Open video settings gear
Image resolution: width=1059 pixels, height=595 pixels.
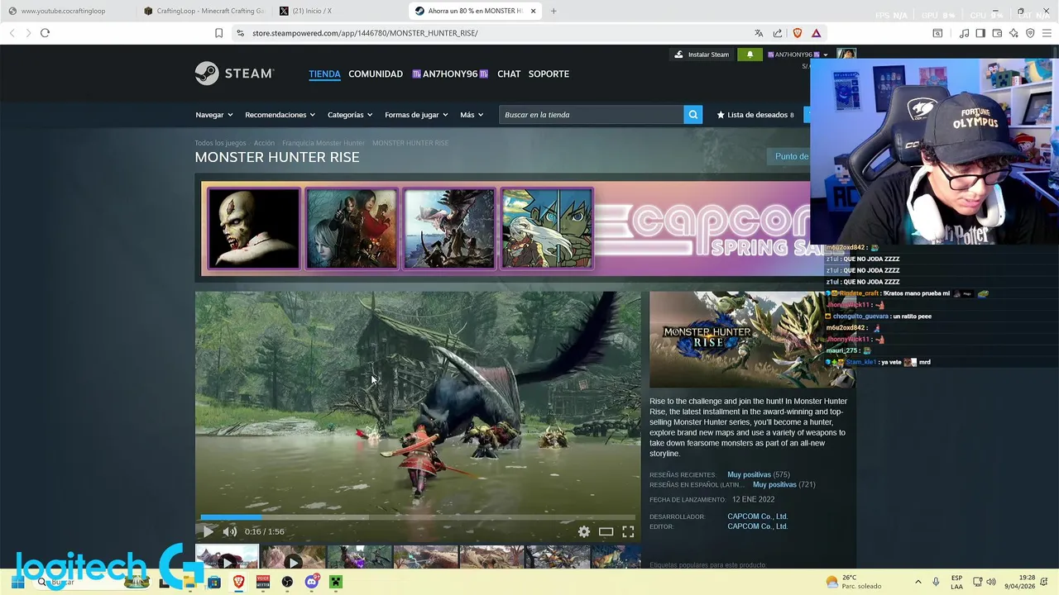click(584, 531)
